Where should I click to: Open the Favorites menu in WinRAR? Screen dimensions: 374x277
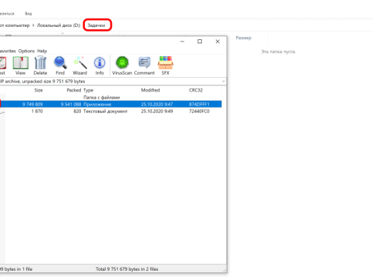8,51
